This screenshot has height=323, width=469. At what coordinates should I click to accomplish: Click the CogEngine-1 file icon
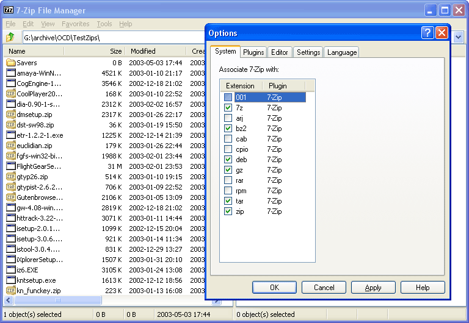point(11,83)
